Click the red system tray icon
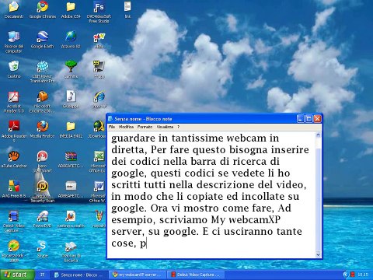Image resolution: width=373 pixels, height=280 pixels. click(353, 275)
